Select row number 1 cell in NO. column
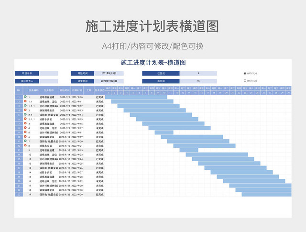Image resolution: width=306 pixels, height=232 pixels. pyautogui.click(x=19, y=97)
